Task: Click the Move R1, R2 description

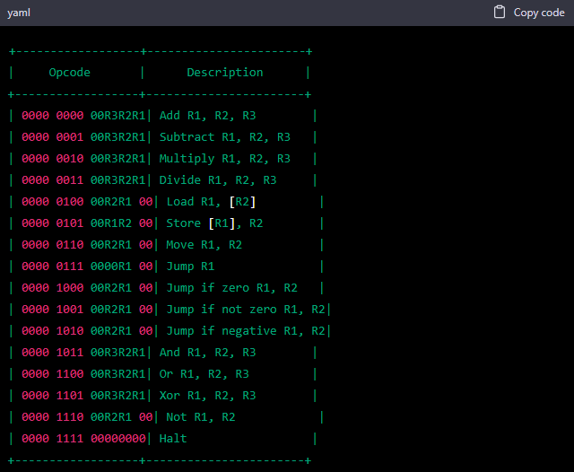Action: click(204, 245)
